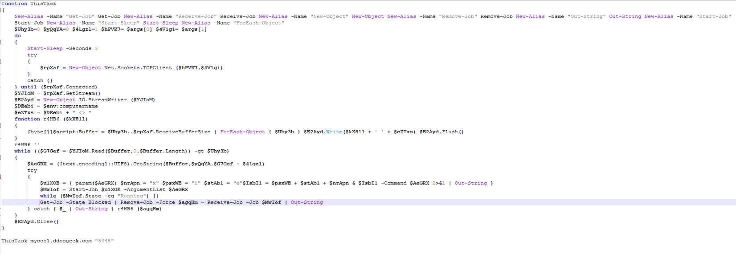The image size is (736, 255).
Task: Click the quoted "New-Object" alias name
Action: point(329,16)
